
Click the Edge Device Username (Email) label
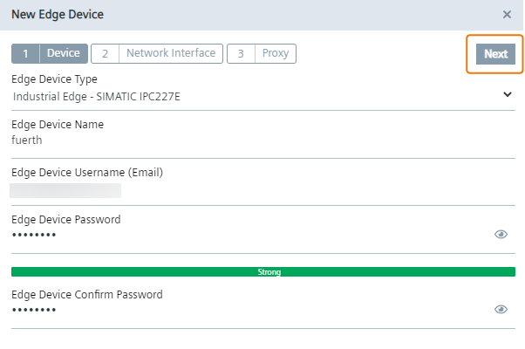click(x=87, y=172)
